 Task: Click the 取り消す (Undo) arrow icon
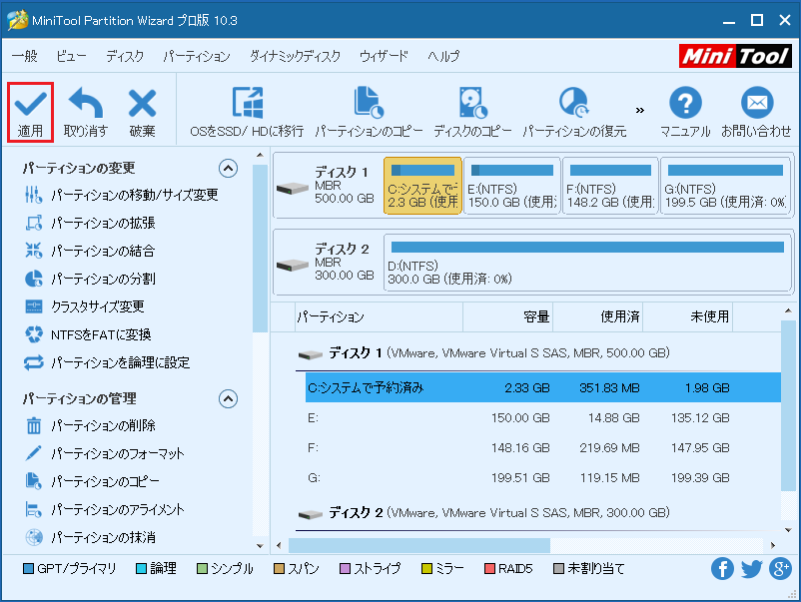(85, 103)
